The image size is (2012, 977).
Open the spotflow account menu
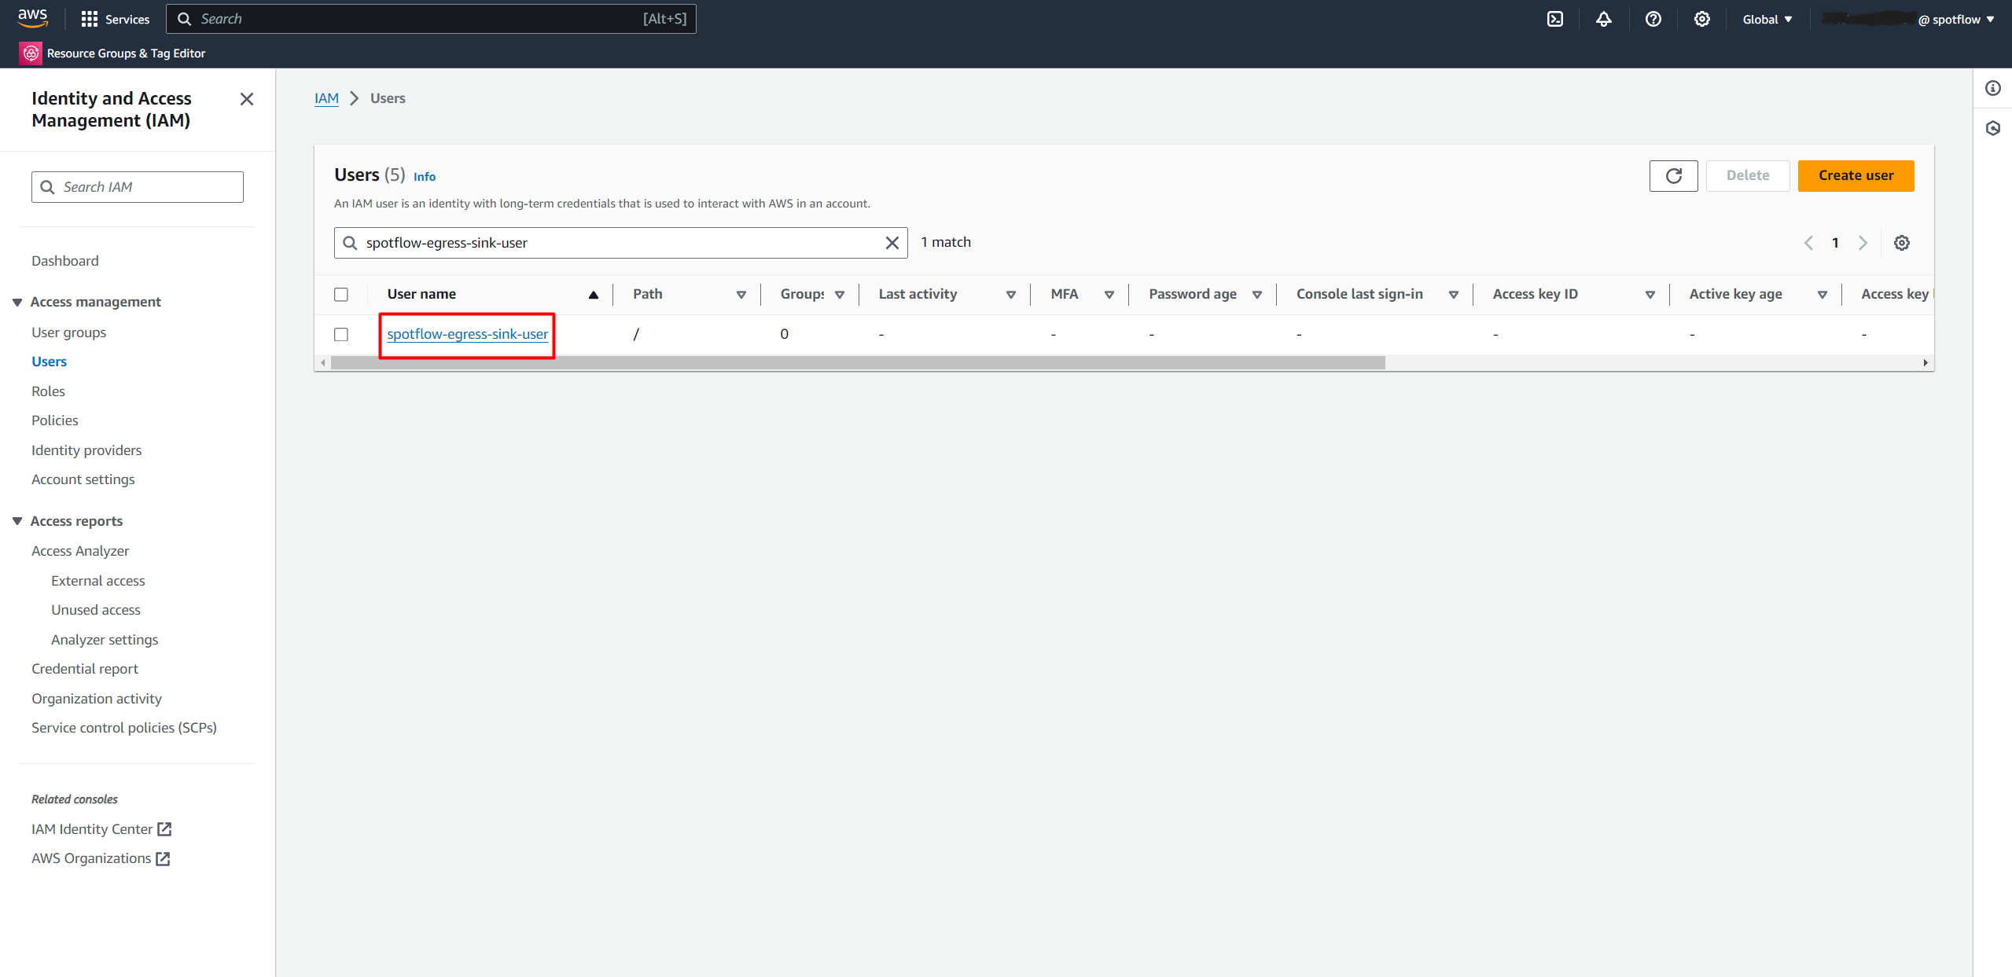coord(1908,19)
